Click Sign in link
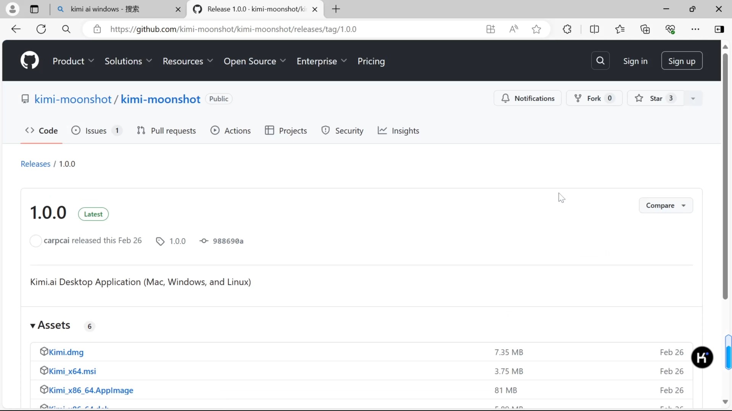This screenshot has width=732, height=411. pyautogui.click(x=635, y=61)
